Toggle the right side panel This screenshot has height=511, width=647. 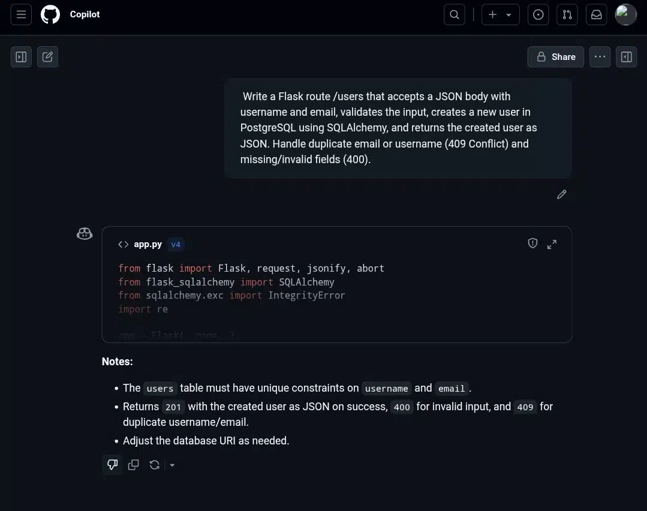(x=627, y=56)
